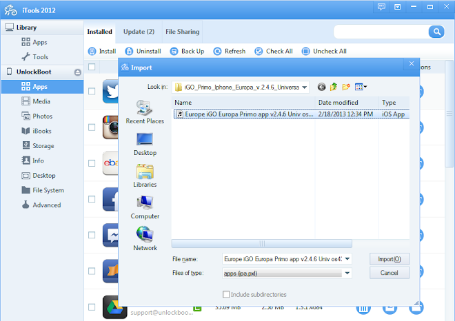Viewport: 455px width, 321px height.
Task: Click Cancel in Import dialog
Action: (390, 273)
